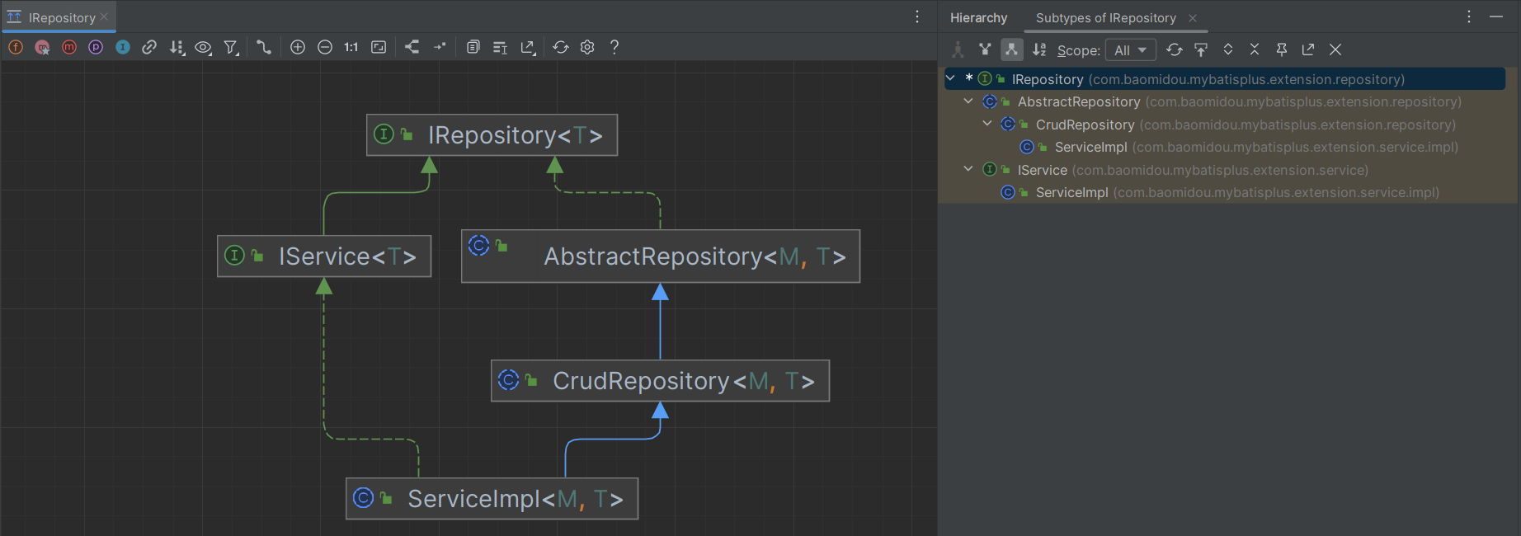Apply the current diagram layout
This screenshot has height=536, width=1521.
(x=412, y=47)
